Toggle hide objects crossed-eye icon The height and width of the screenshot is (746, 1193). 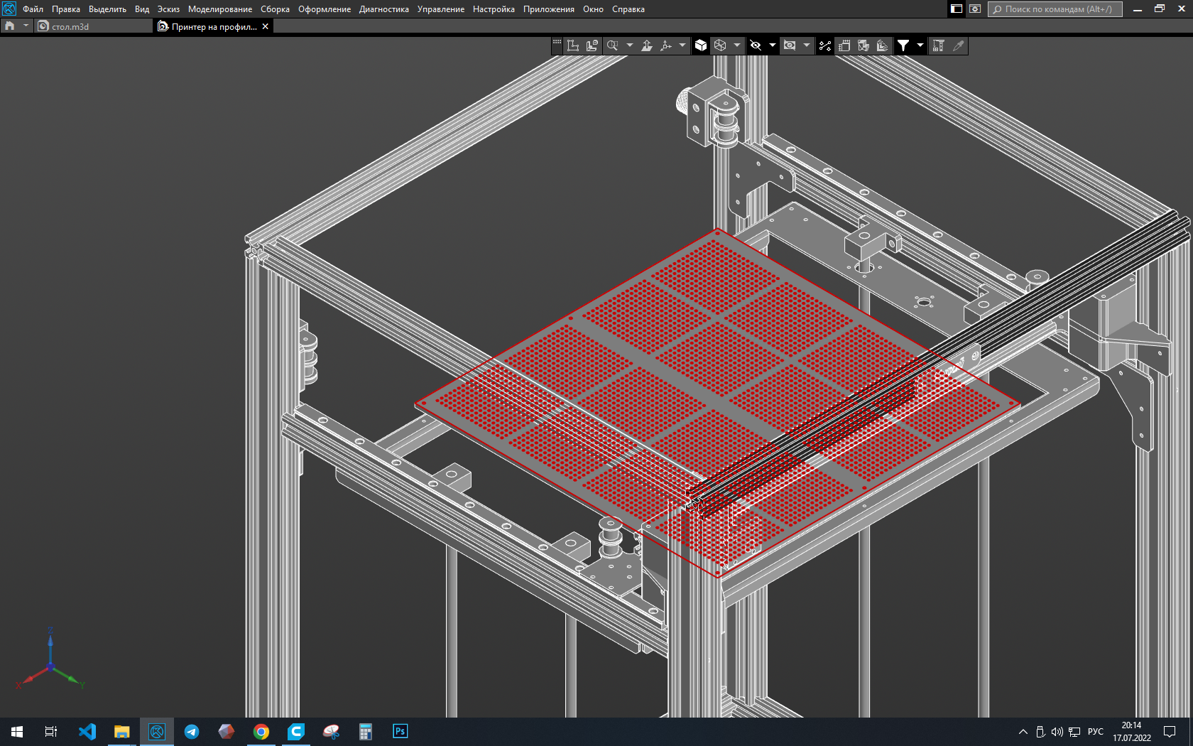tap(756, 45)
